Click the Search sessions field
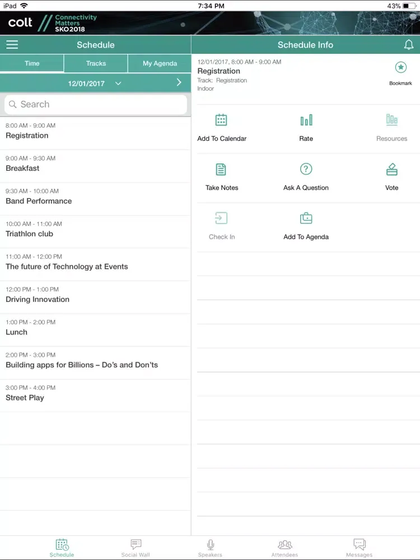This screenshot has width=420, height=560. point(96,104)
